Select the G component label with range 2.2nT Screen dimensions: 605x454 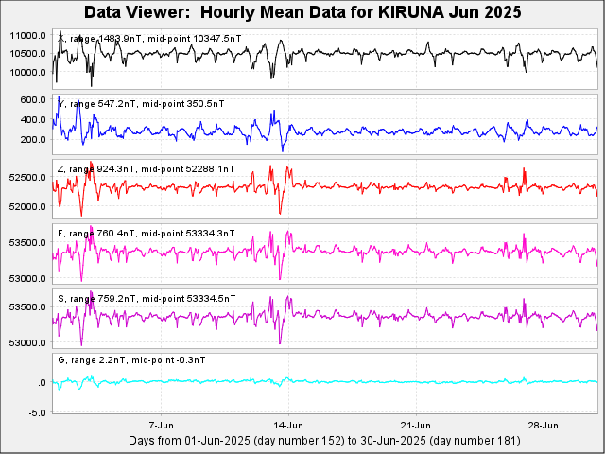click(131, 360)
